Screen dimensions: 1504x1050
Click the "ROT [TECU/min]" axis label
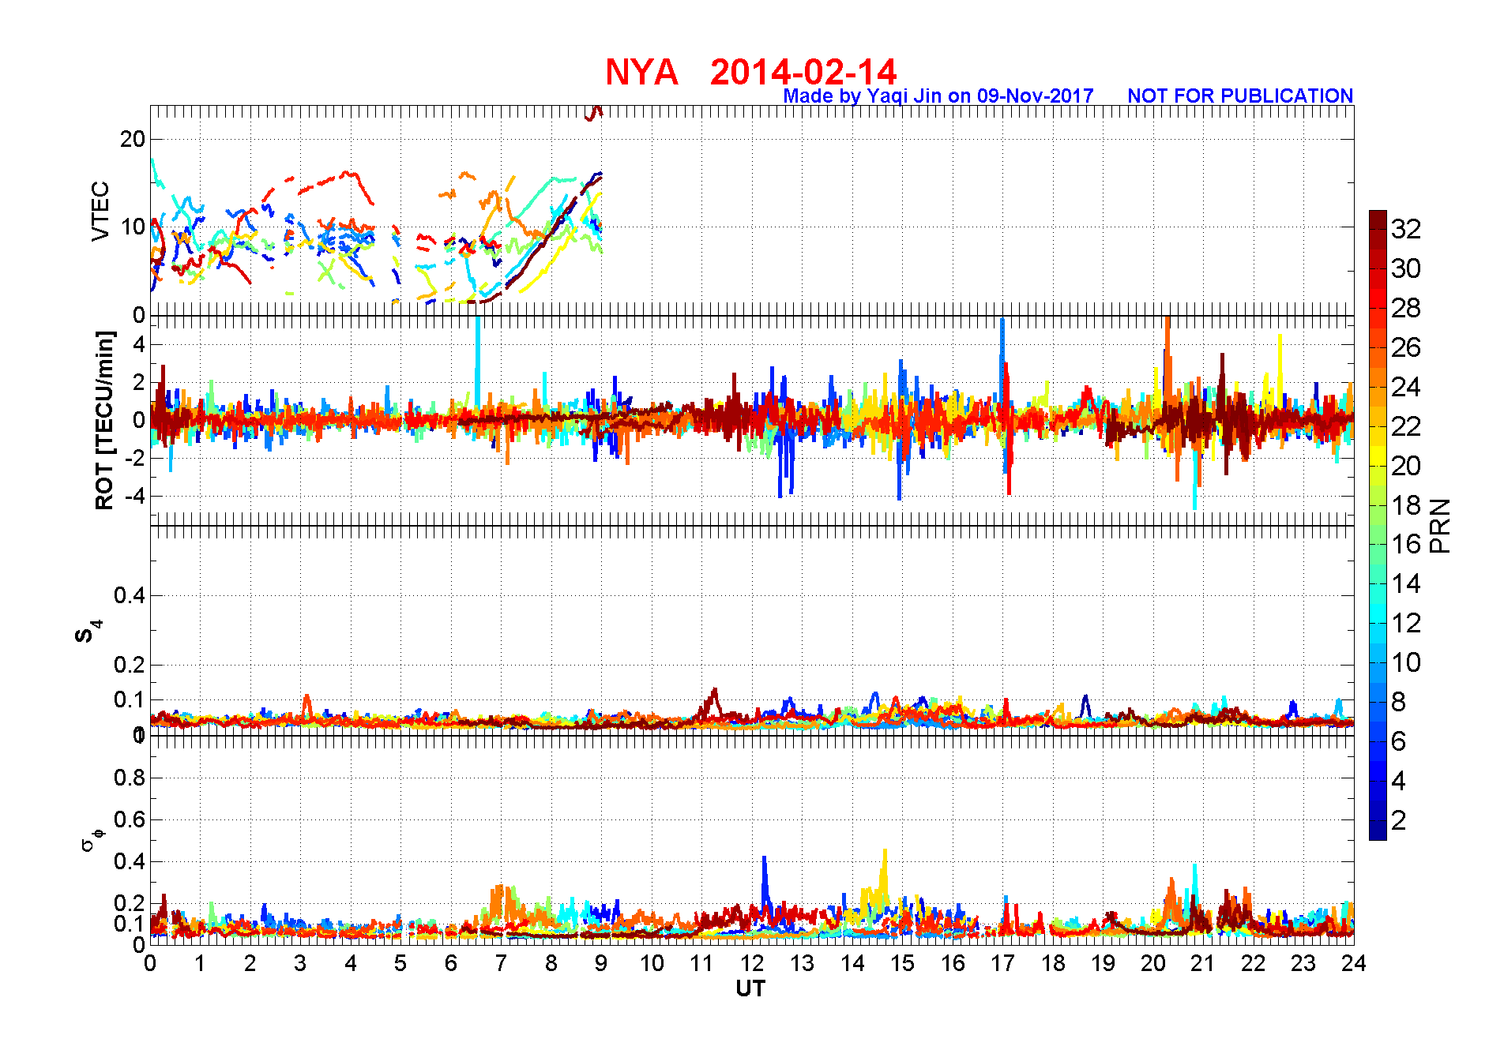pyautogui.click(x=104, y=420)
